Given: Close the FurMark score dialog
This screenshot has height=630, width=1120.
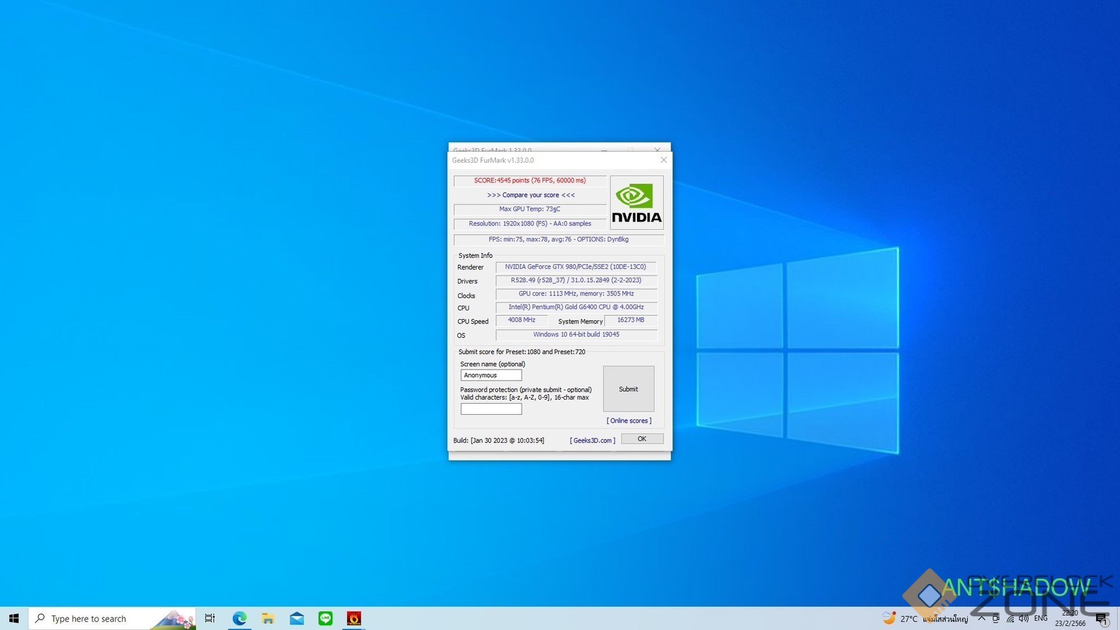Looking at the screenshot, I should (x=663, y=160).
